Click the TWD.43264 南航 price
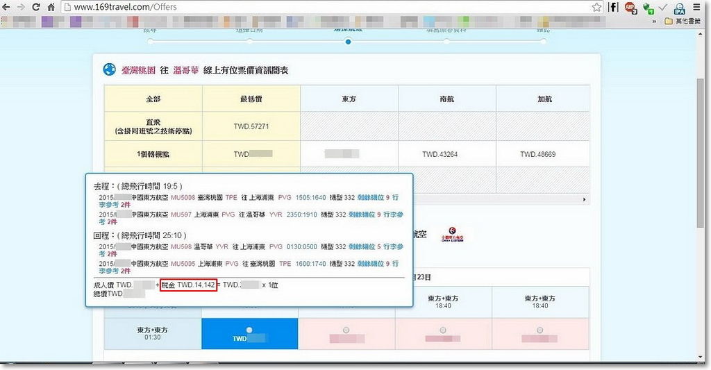The height and width of the screenshot is (370, 711). tap(440, 154)
